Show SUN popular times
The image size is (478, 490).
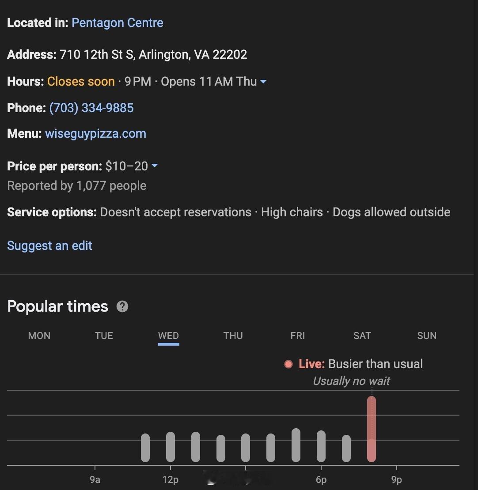coord(426,335)
